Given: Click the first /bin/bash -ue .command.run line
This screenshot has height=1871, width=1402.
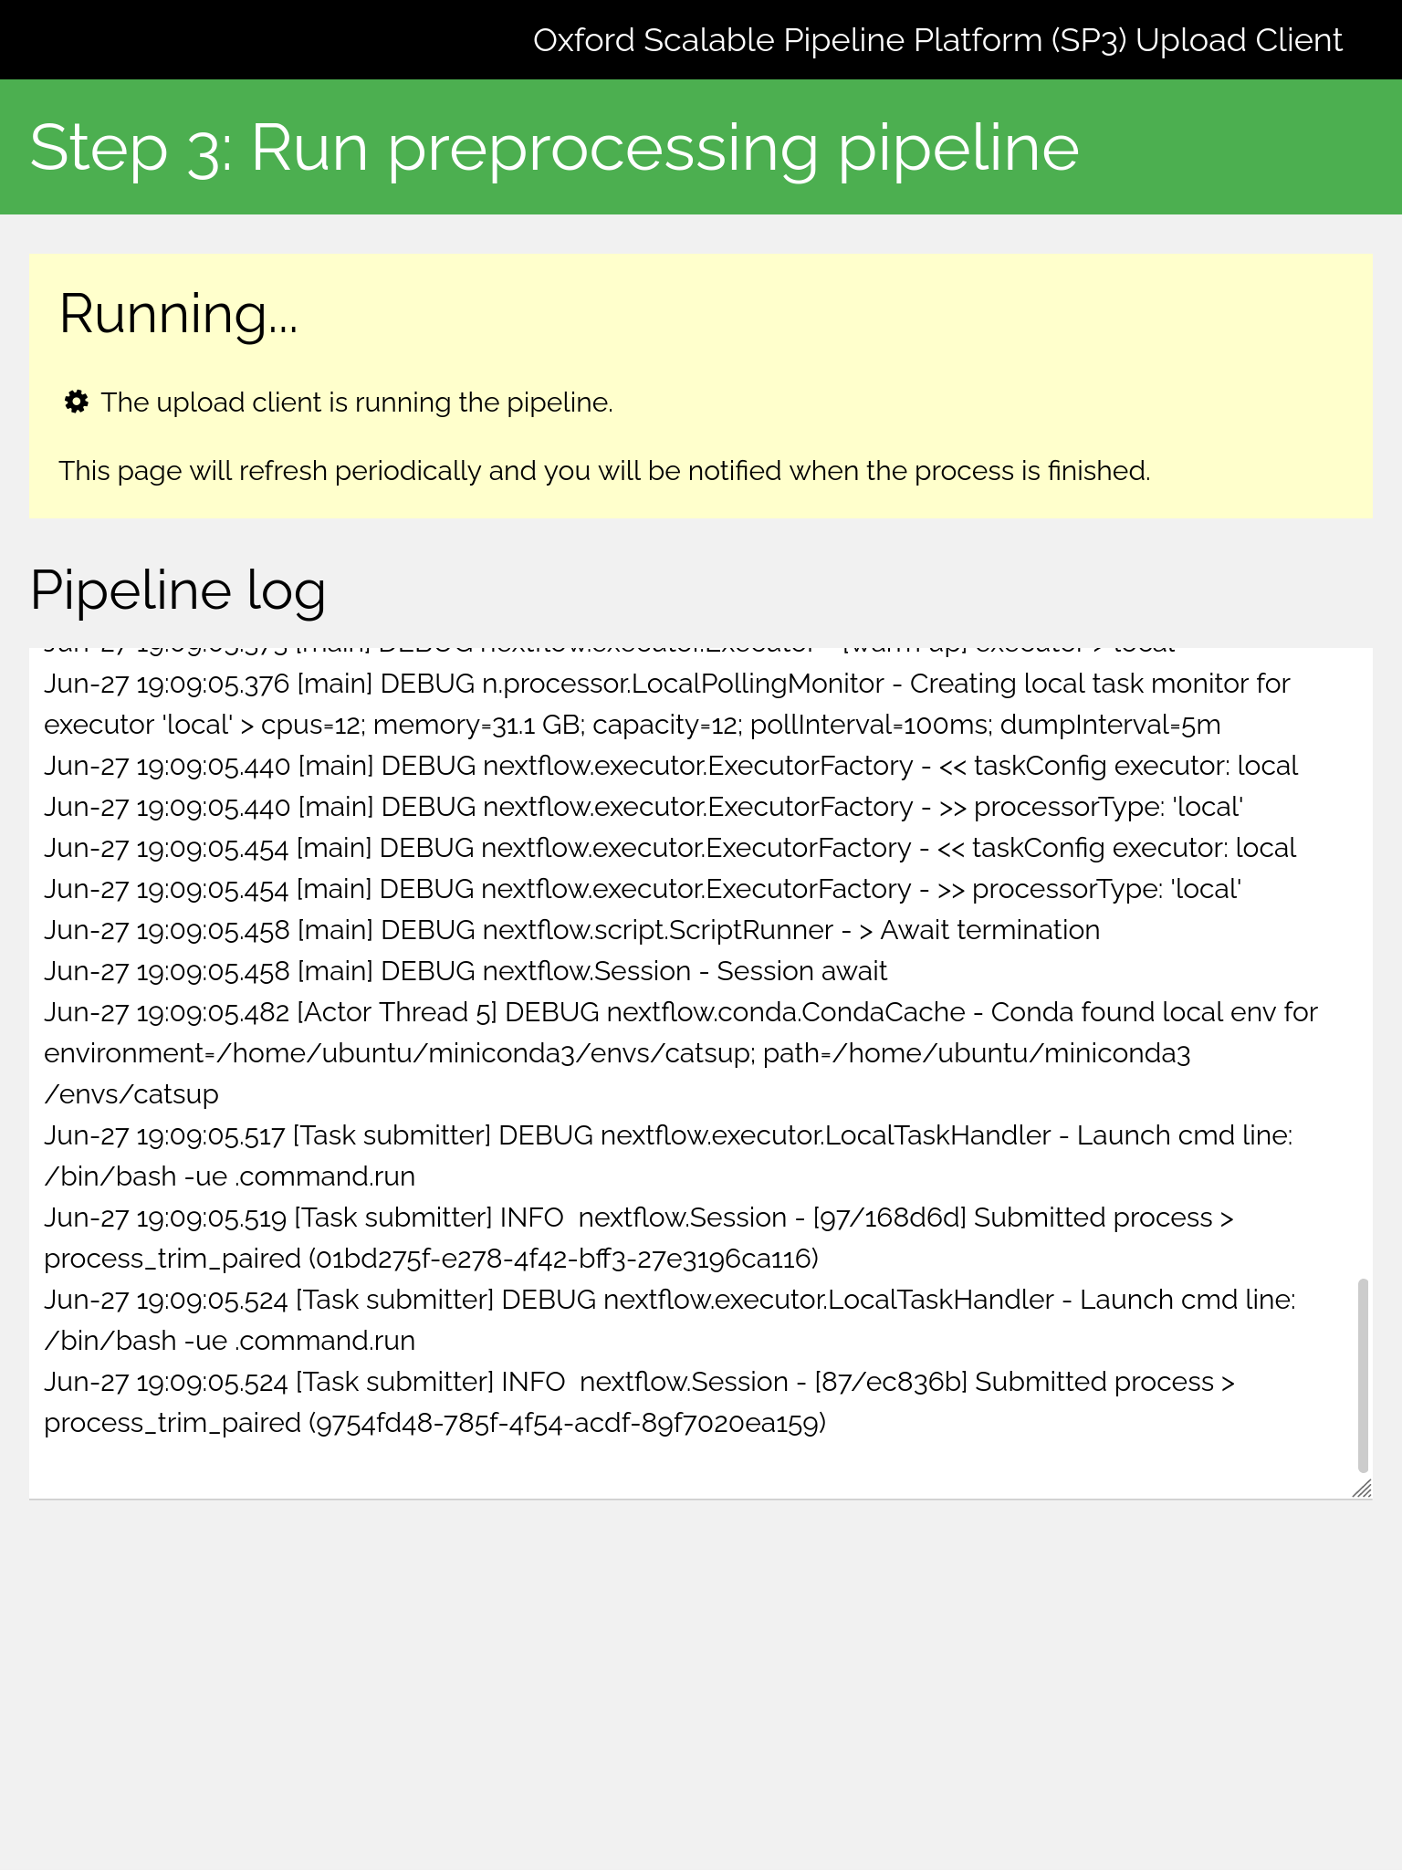Looking at the screenshot, I should click(x=229, y=1176).
